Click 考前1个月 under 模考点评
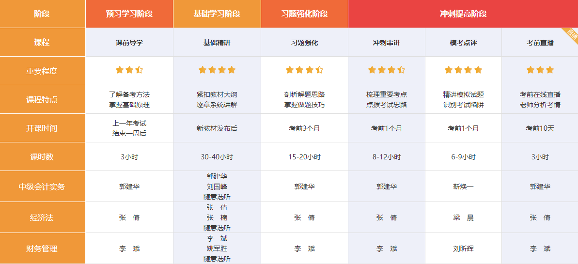The width and height of the screenshot is (578, 264). coord(463,128)
